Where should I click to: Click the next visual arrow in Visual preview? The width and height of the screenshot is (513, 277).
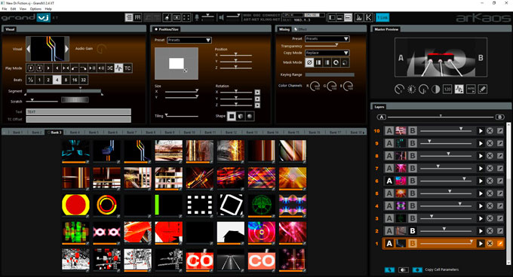[x=66, y=49]
